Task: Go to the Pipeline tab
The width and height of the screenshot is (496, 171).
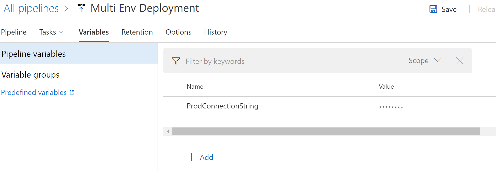Action: (14, 32)
